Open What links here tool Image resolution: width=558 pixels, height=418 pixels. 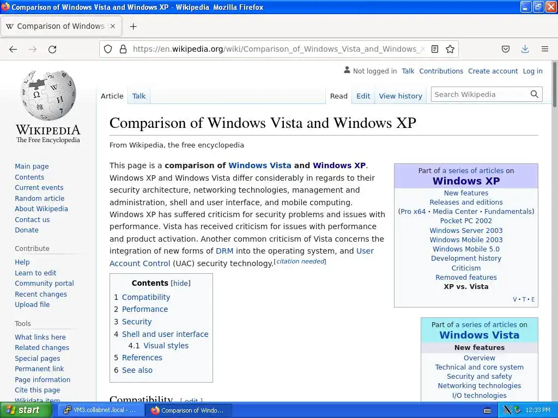[40, 337]
